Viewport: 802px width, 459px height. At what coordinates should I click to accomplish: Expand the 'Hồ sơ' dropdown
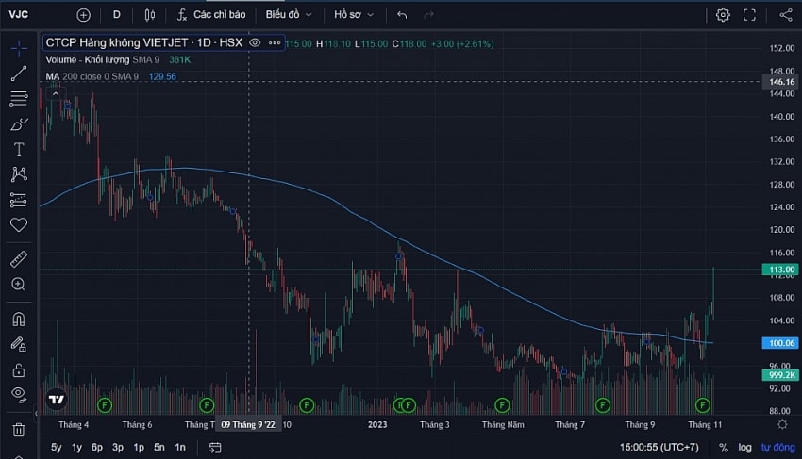(x=354, y=15)
